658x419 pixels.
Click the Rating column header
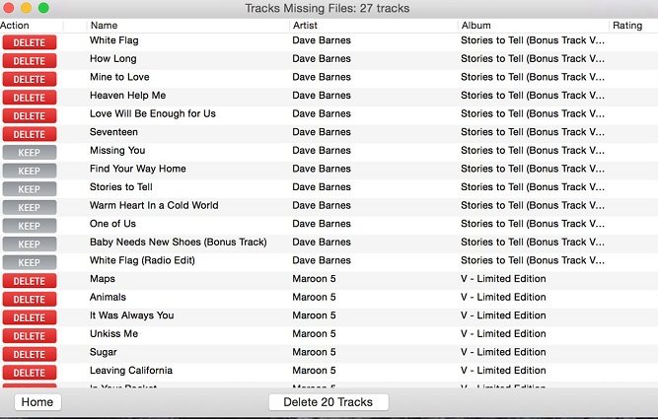[627, 26]
